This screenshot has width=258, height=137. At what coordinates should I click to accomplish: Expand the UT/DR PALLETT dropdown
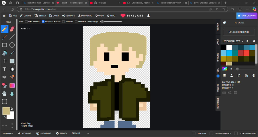tap(233, 41)
